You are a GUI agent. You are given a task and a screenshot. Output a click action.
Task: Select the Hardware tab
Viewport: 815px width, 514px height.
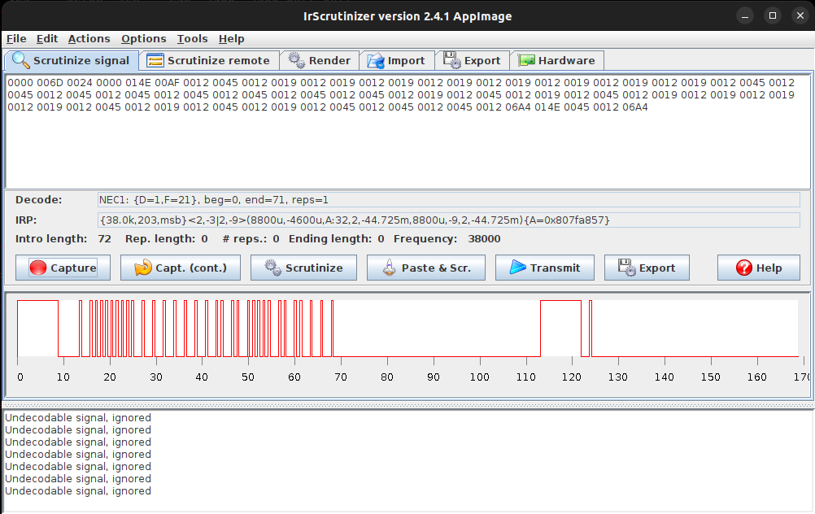tap(556, 60)
